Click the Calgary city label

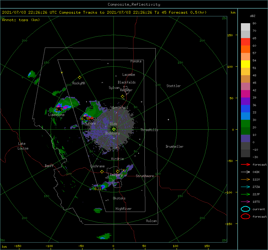pyautogui.click(x=116, y=175)
